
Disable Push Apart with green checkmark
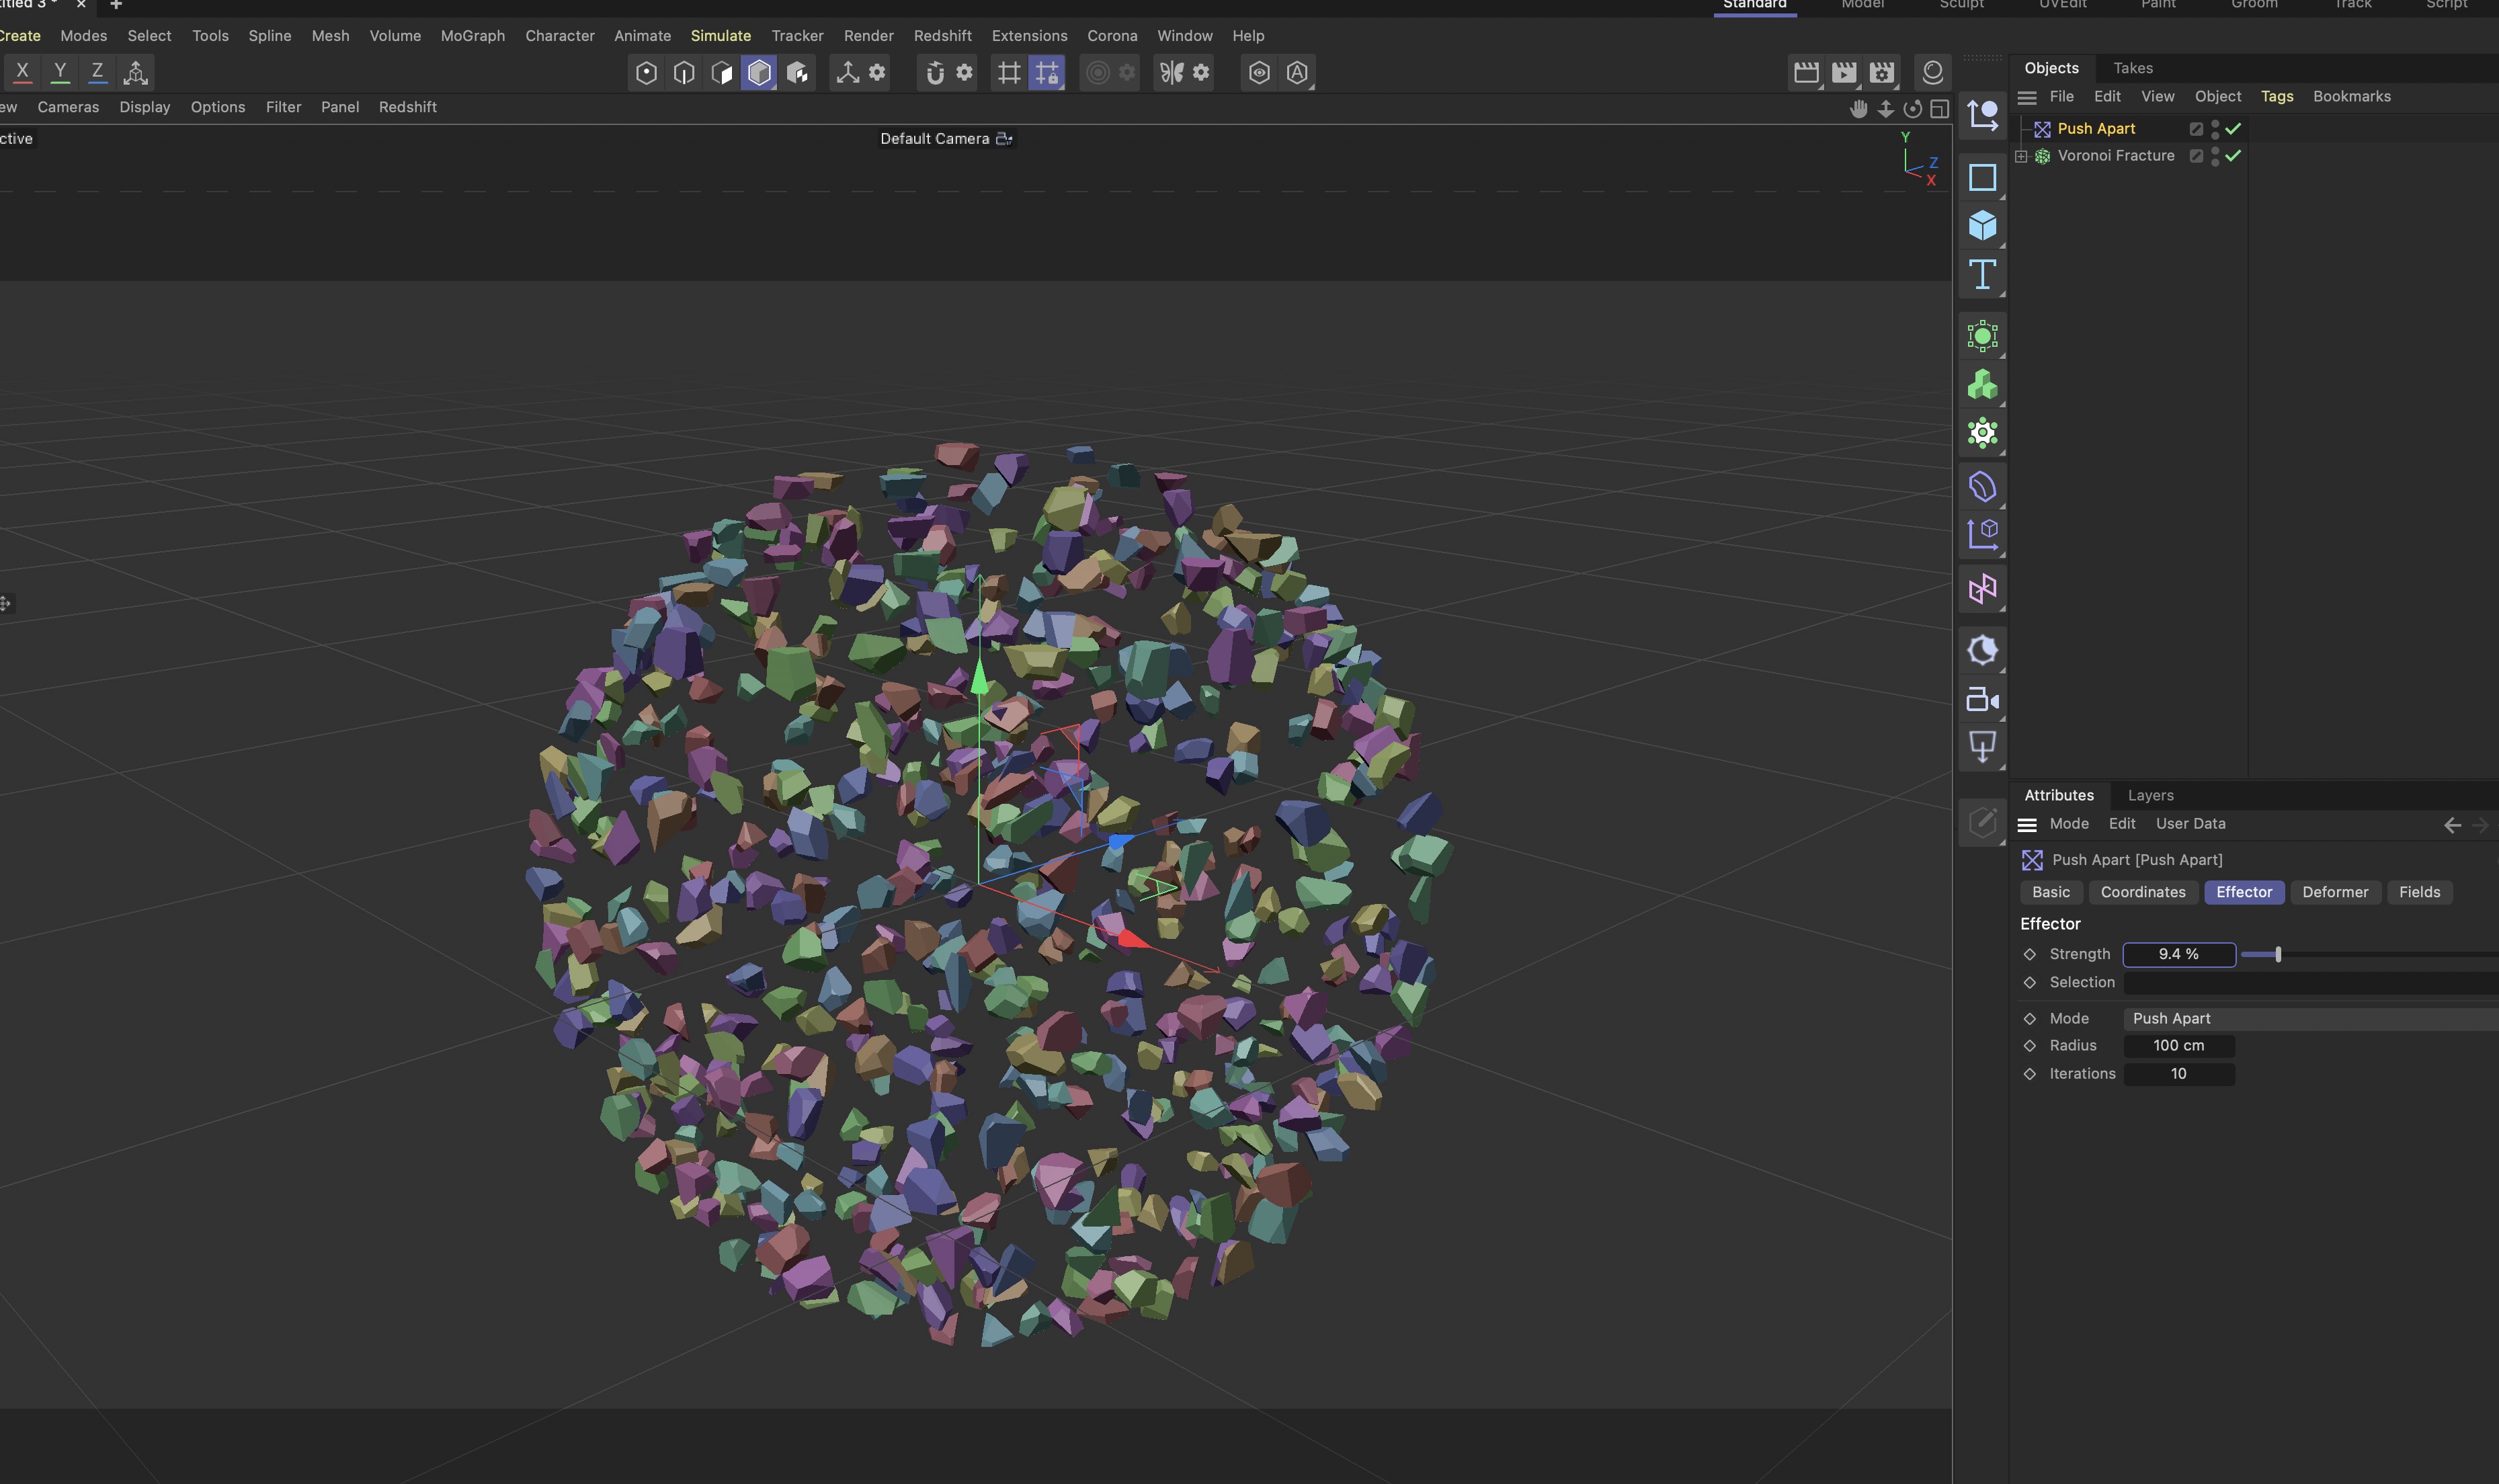click(x=2233, y=128)
